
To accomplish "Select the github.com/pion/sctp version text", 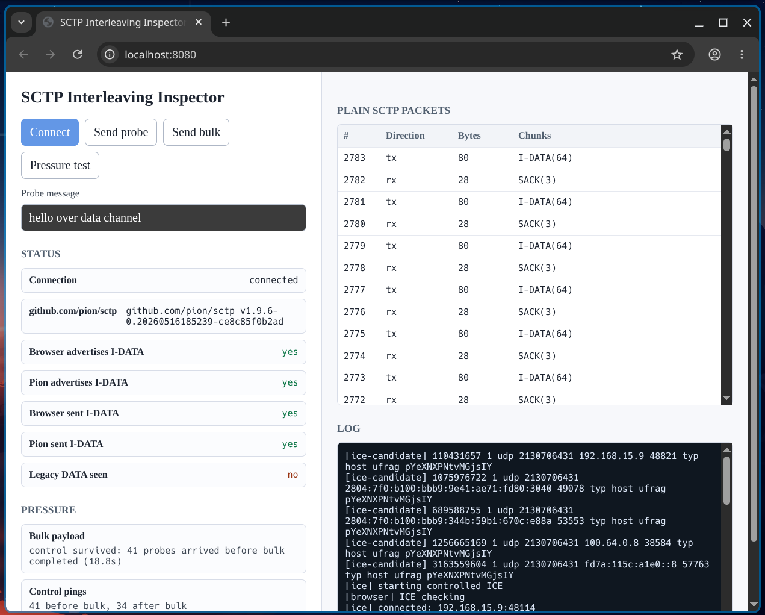I will [x=205, y=316].
